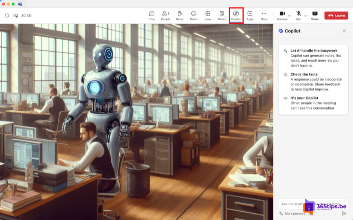Click the magnifier icon beside Check the facts
Viewport: 353px width, 220px height.
(x=285, y=75)
